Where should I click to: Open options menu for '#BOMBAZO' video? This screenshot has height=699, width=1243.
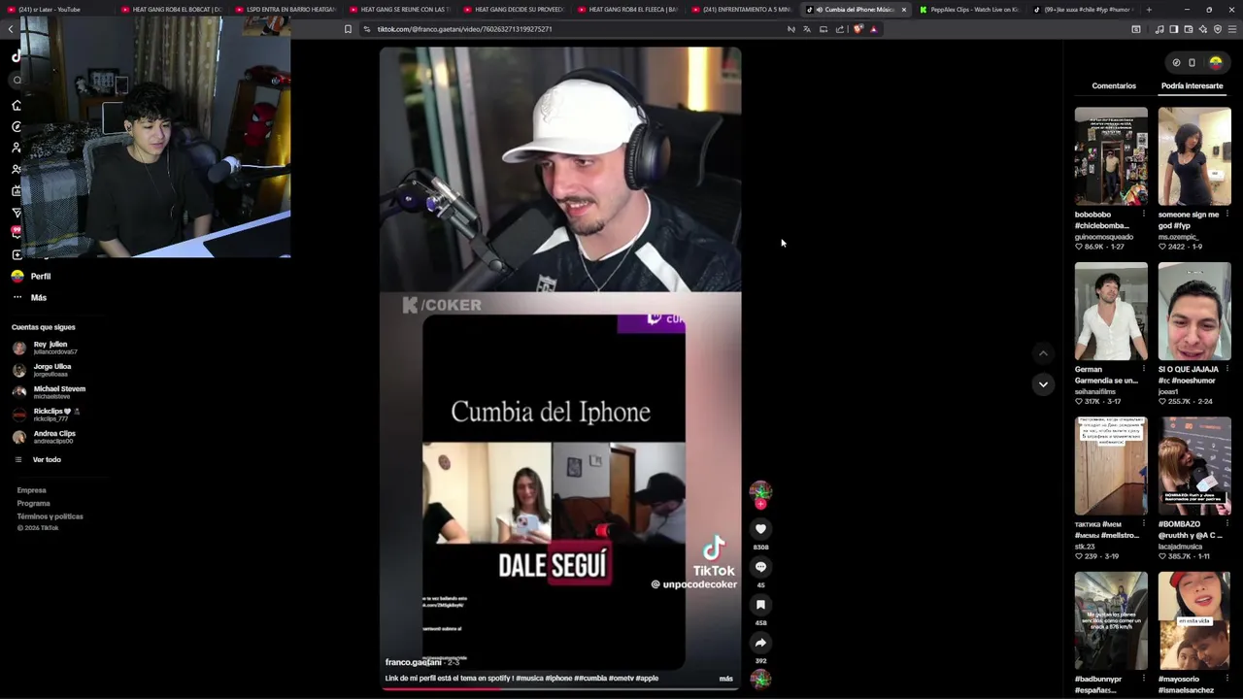(1226, 524)
